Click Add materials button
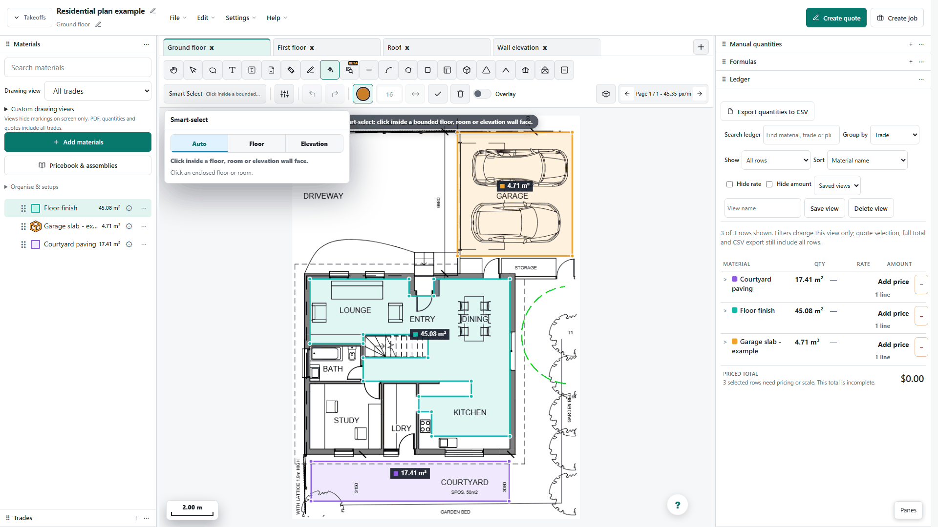The height and width of the screenshot is (527, 938). pyautogui.click(x=78, y=142)
